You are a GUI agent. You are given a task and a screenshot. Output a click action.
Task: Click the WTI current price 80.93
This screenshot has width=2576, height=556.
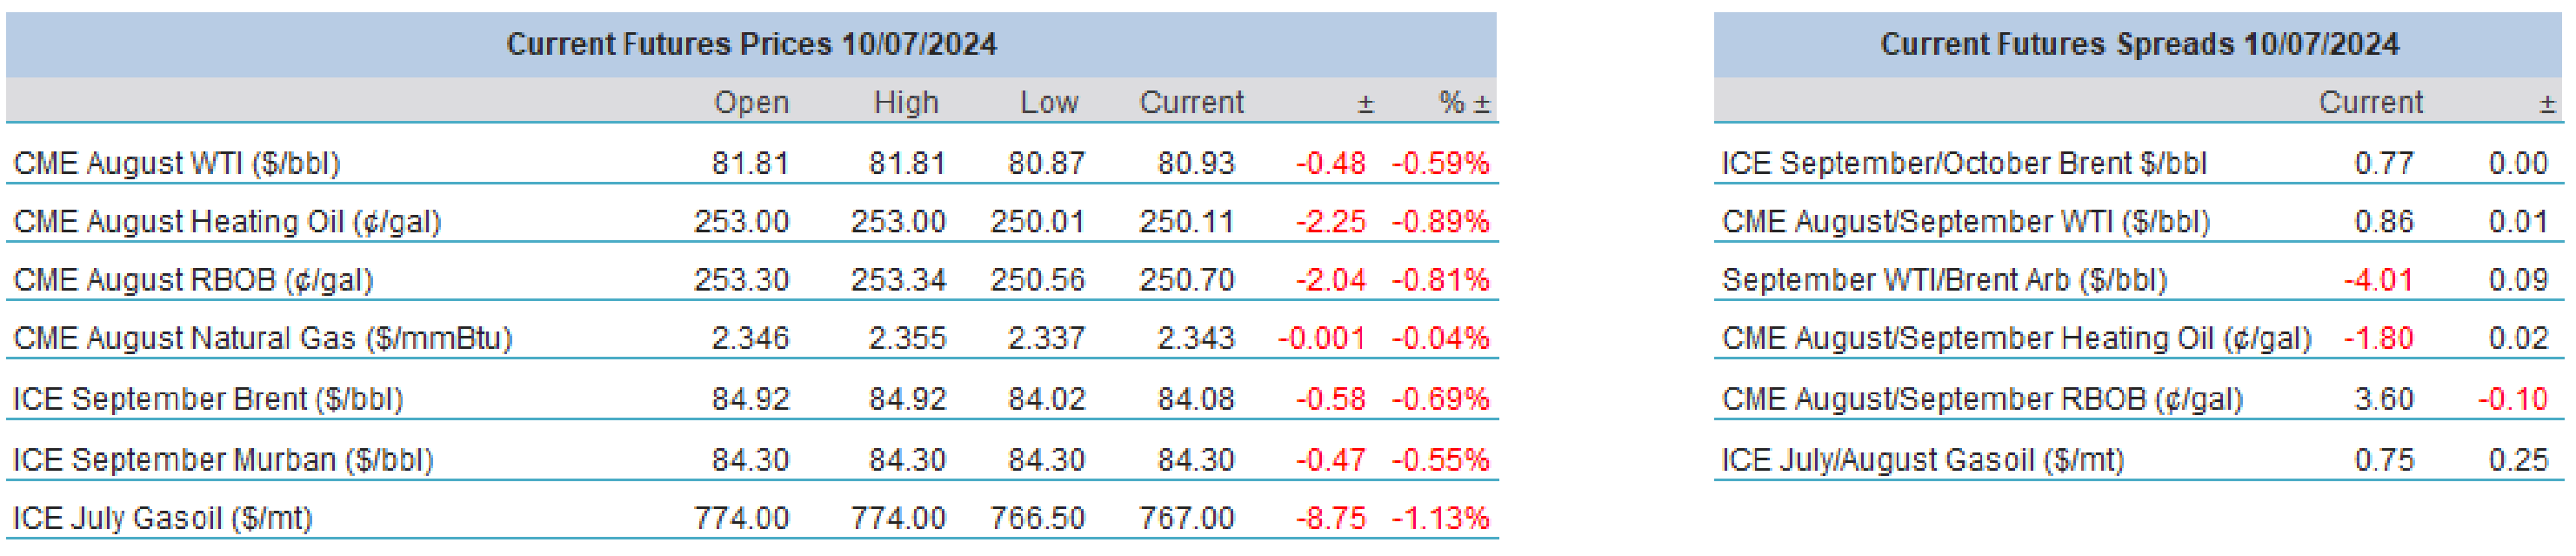click(1196, 163)
